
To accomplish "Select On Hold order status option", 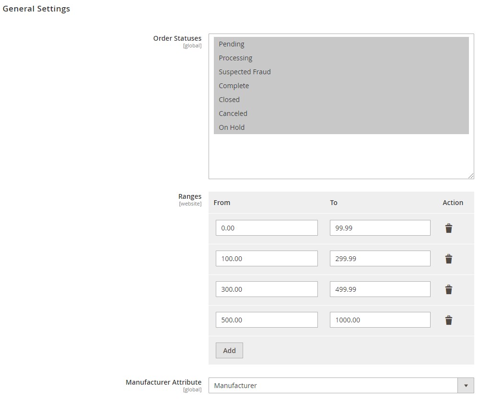I will (x=341, y=127).
